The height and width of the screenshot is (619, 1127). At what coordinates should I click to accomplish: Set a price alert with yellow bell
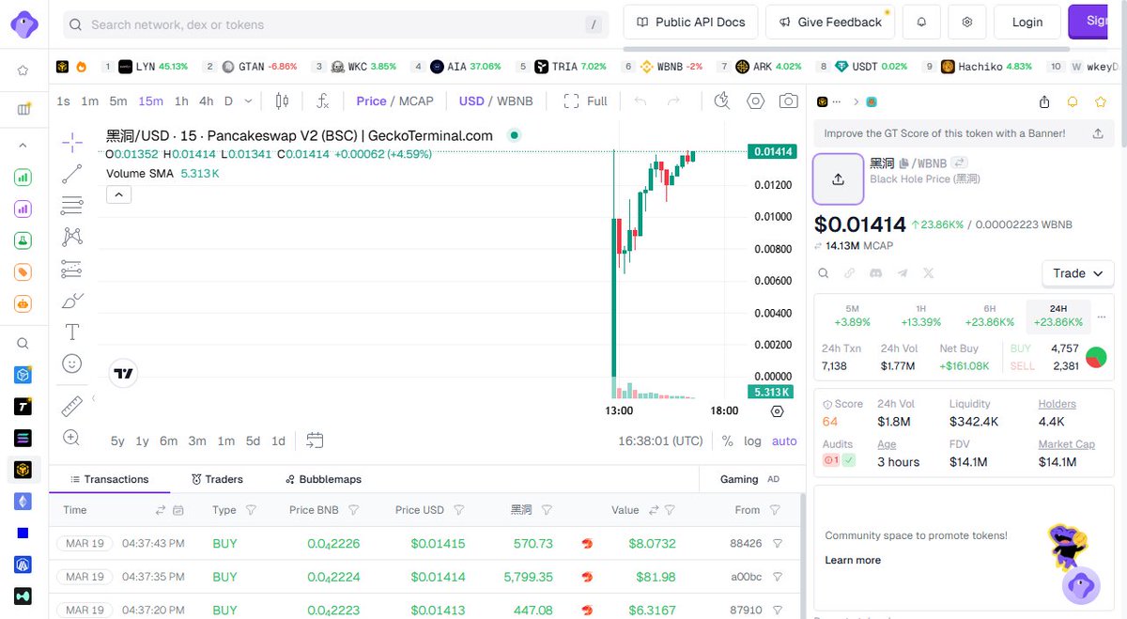pyautogui.click(x=1073, y=101)
